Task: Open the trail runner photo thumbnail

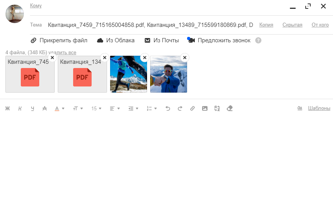Action: click(129, 74)
